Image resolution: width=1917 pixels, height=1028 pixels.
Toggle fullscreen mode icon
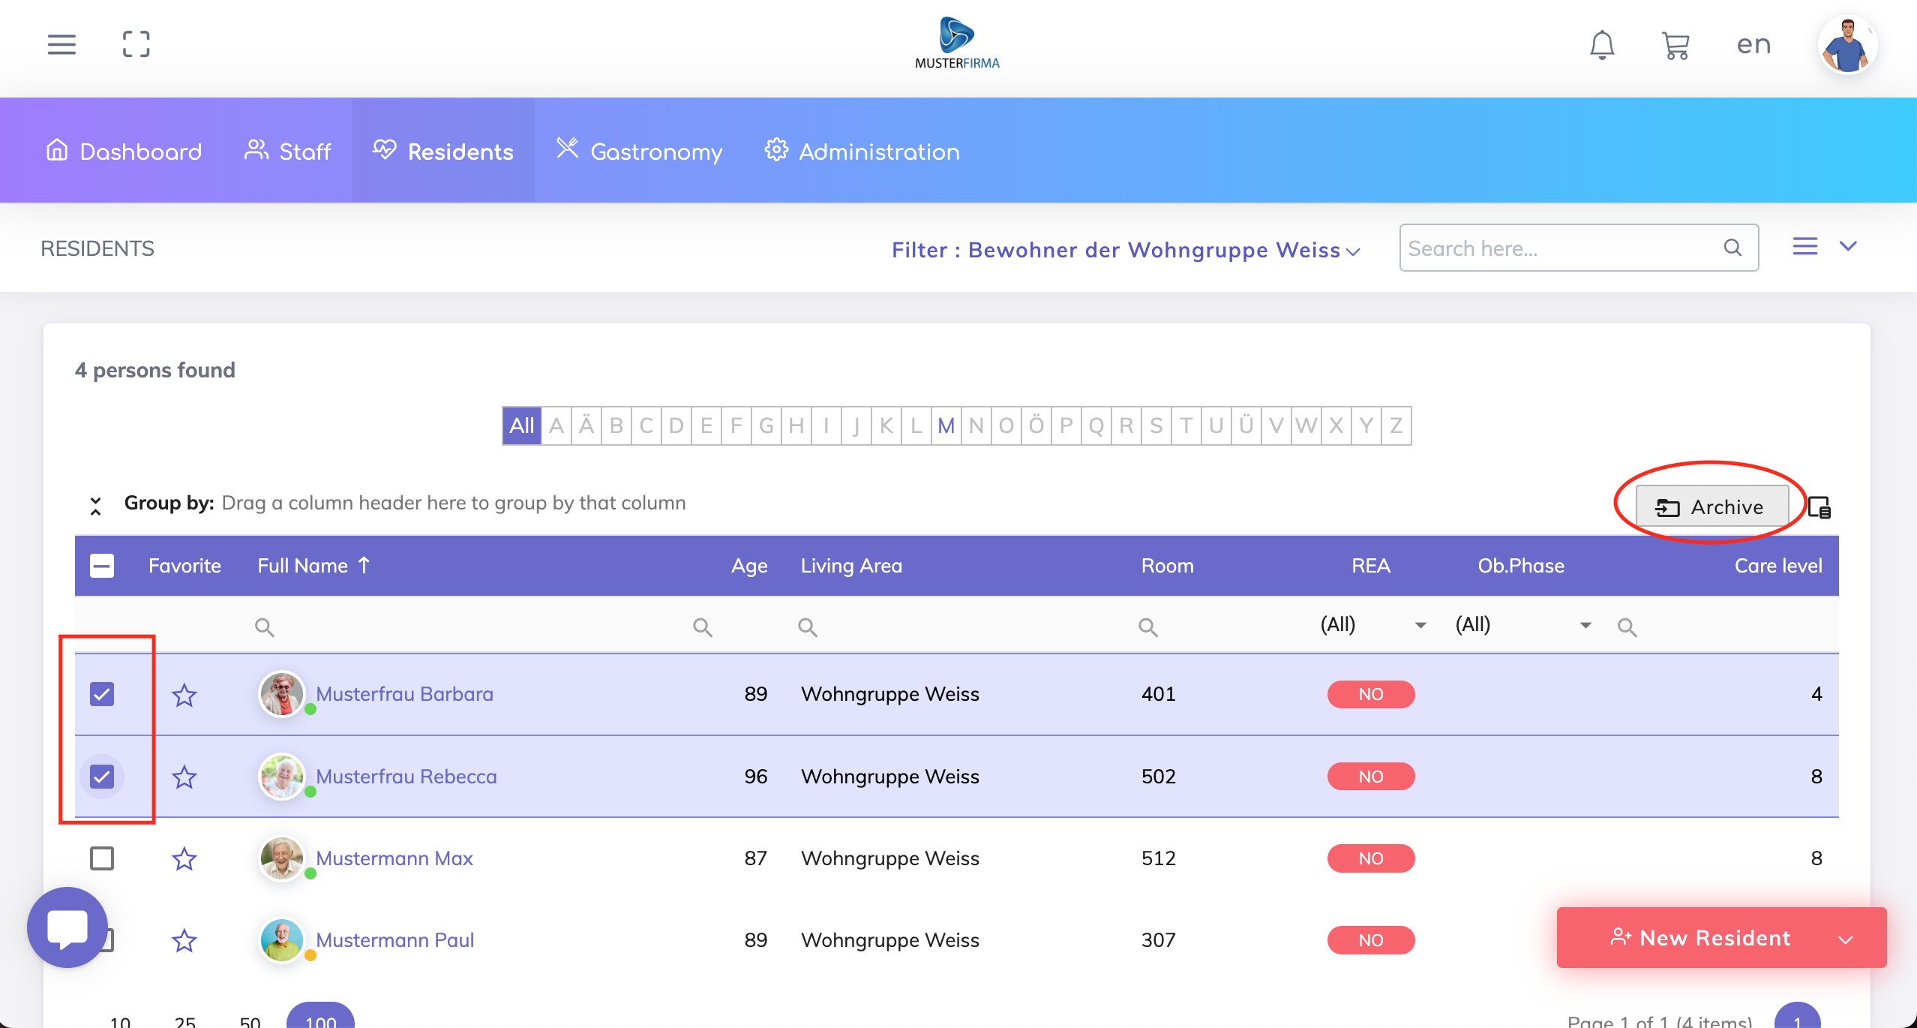click(136, 44)
